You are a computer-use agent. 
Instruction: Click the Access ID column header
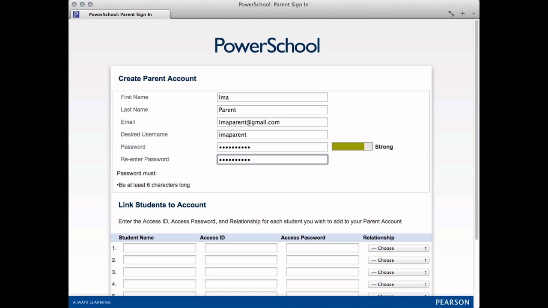[x=212, y=237]
